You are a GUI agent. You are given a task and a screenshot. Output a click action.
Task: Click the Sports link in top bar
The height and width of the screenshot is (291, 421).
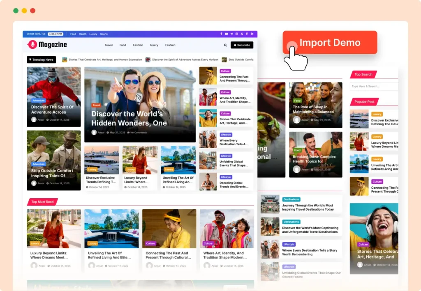coord(104,34)
